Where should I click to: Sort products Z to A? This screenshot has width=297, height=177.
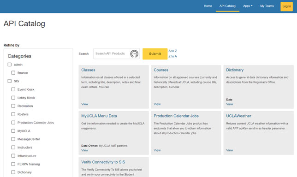[172, 56]
